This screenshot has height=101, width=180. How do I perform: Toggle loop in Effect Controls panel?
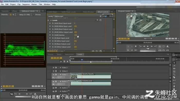tap(101, 51)
